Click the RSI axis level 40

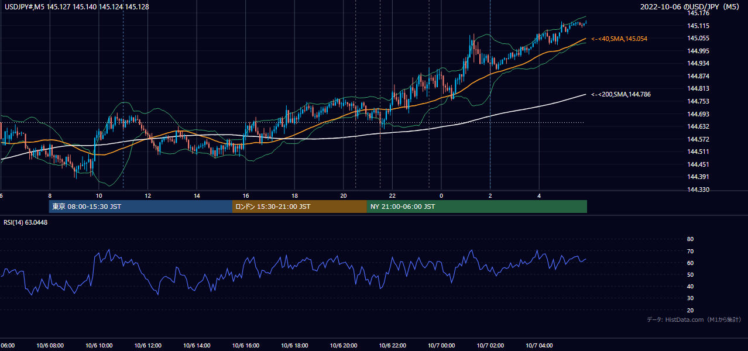click(690, 286)
